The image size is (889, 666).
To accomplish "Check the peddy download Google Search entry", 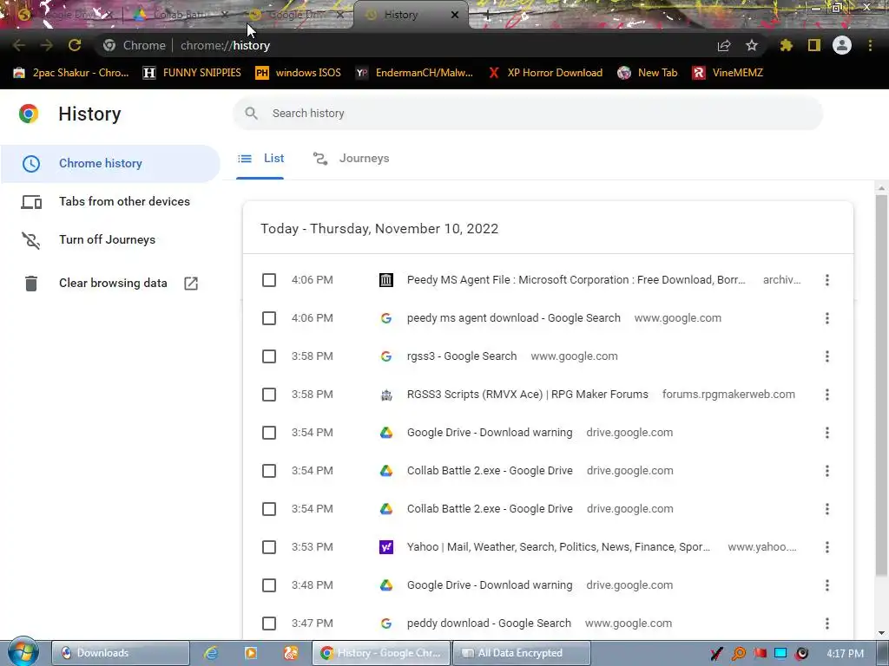I will (269, 623).
